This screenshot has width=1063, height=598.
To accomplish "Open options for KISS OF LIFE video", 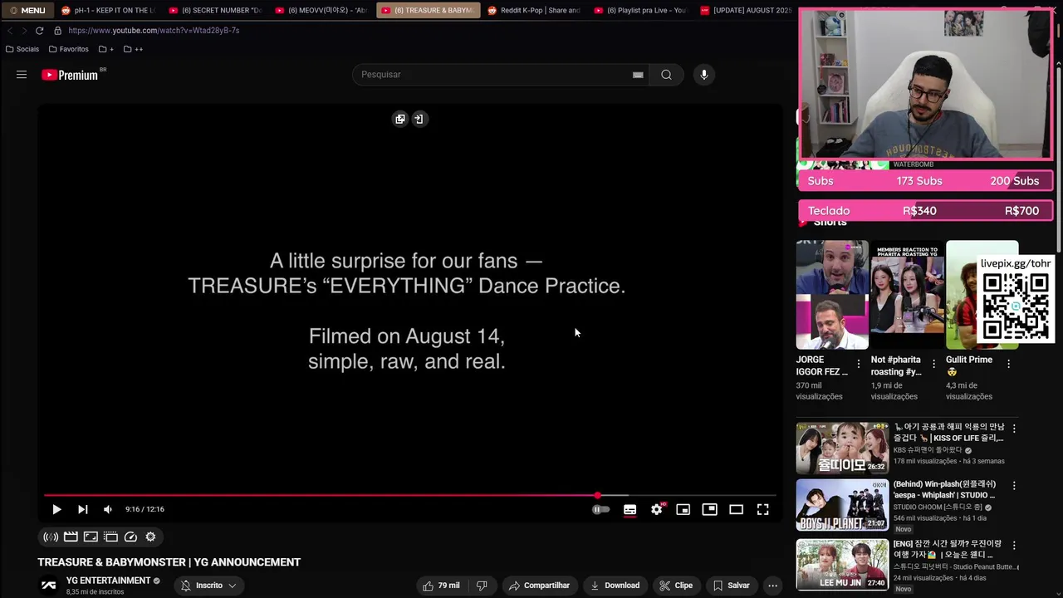I will coord(1014,429).
